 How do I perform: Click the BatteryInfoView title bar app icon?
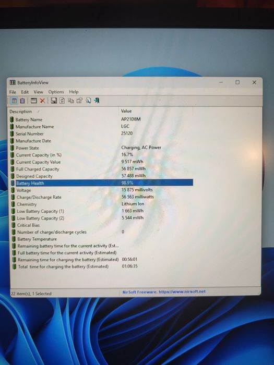[x=13, y=82]
